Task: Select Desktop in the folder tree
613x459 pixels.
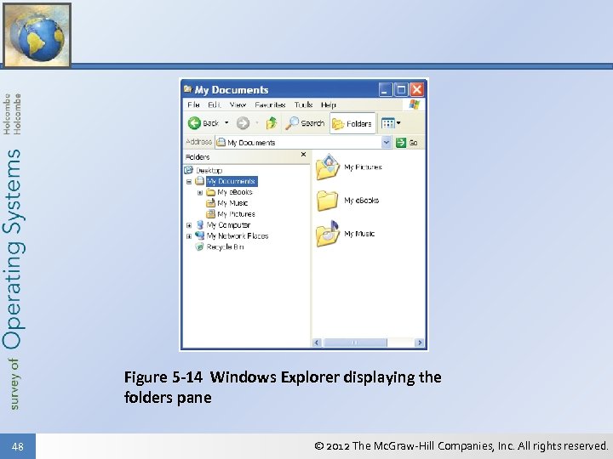Action: (209, 170)
